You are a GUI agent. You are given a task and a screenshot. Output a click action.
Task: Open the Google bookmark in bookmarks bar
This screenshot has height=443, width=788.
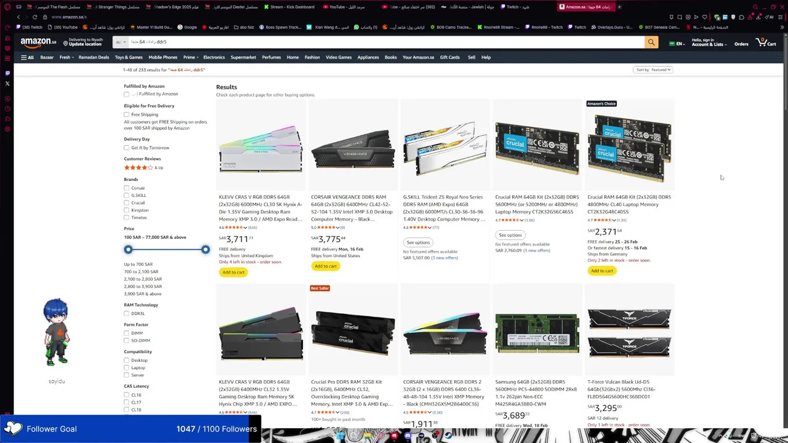pos(187,27)
